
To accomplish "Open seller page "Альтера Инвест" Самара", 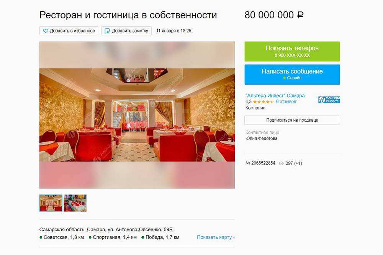I will [x=275, y=95].
